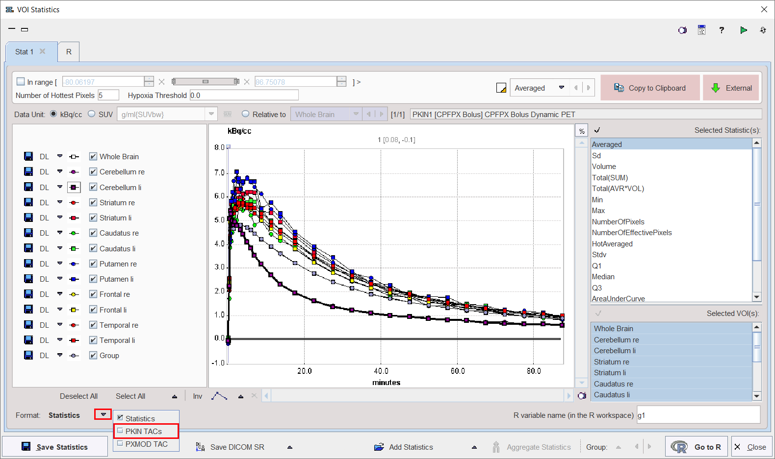The image size is (775, 459).
Task: Click the settings recycle icon at top right
Action: coord(763,30)
